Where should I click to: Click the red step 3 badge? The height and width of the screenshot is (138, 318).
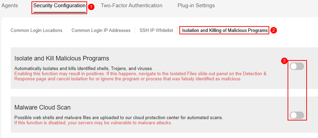pyautogui.click(x=284, y=60)
